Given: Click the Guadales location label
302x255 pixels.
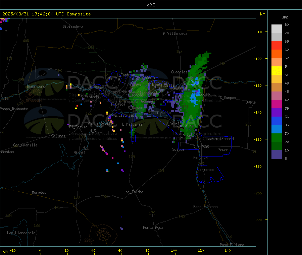Looking at the screenshot, I should (179, 72).
